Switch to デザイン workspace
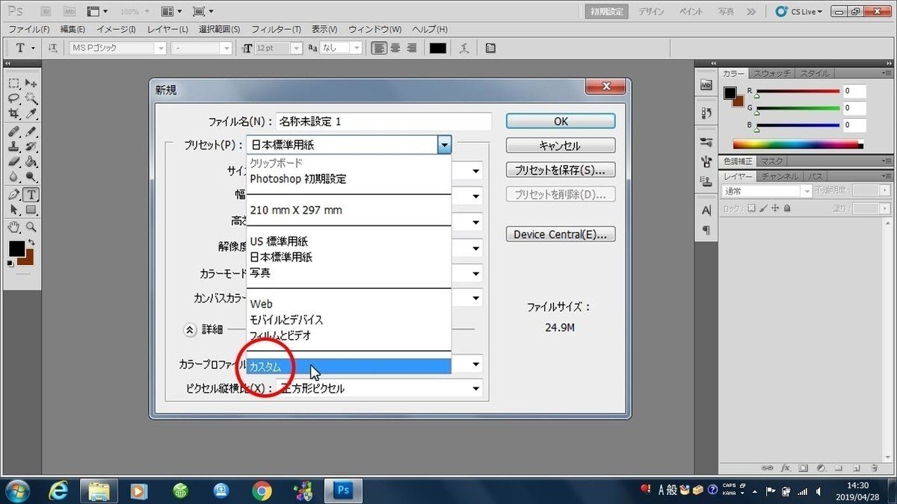The image size is (897, 504). [651, 11]
